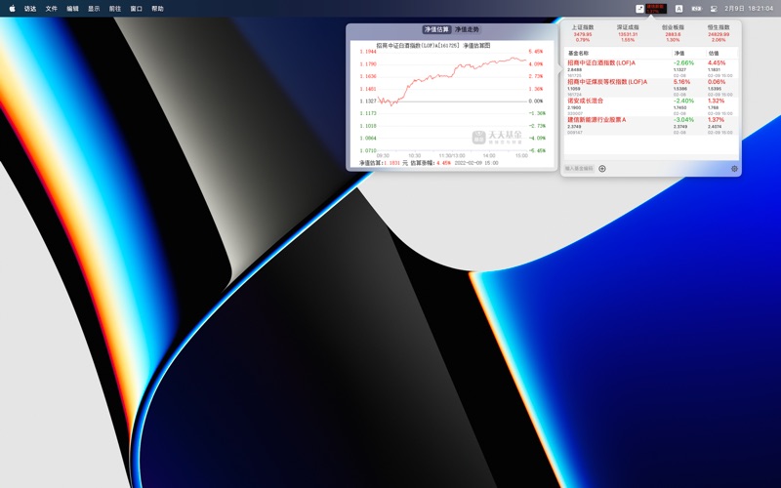Select fund 建信新能源行业股票A
This screenshot has width=781, height=488.
(596, 119)
